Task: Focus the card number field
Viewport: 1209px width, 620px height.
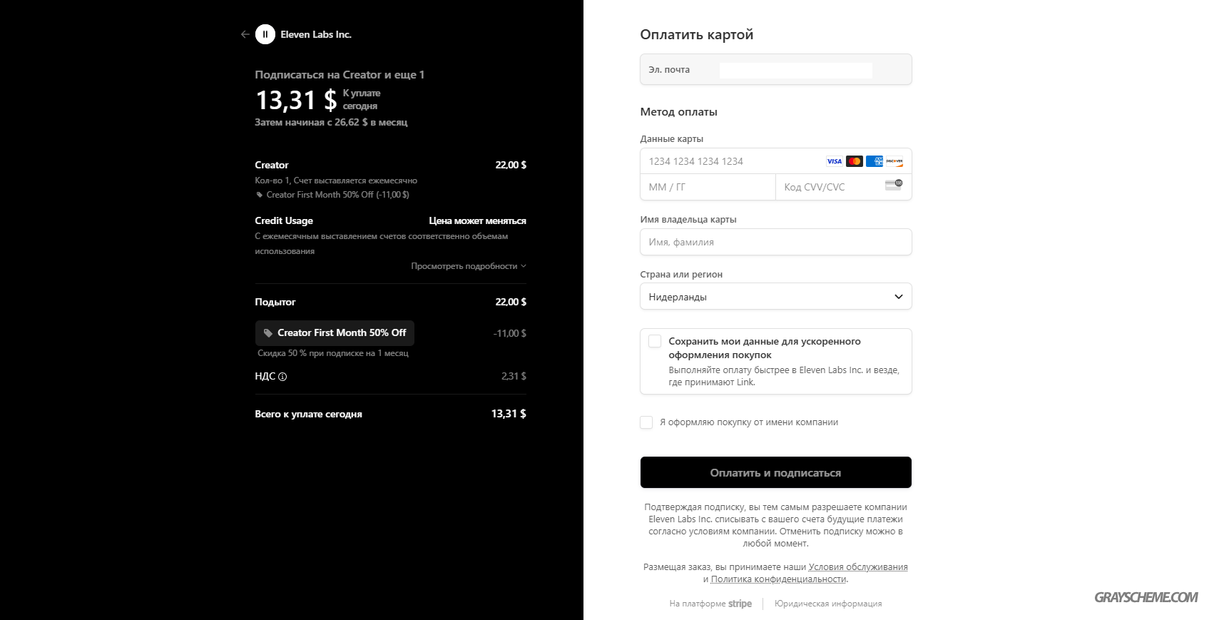Action: [776, 161]
